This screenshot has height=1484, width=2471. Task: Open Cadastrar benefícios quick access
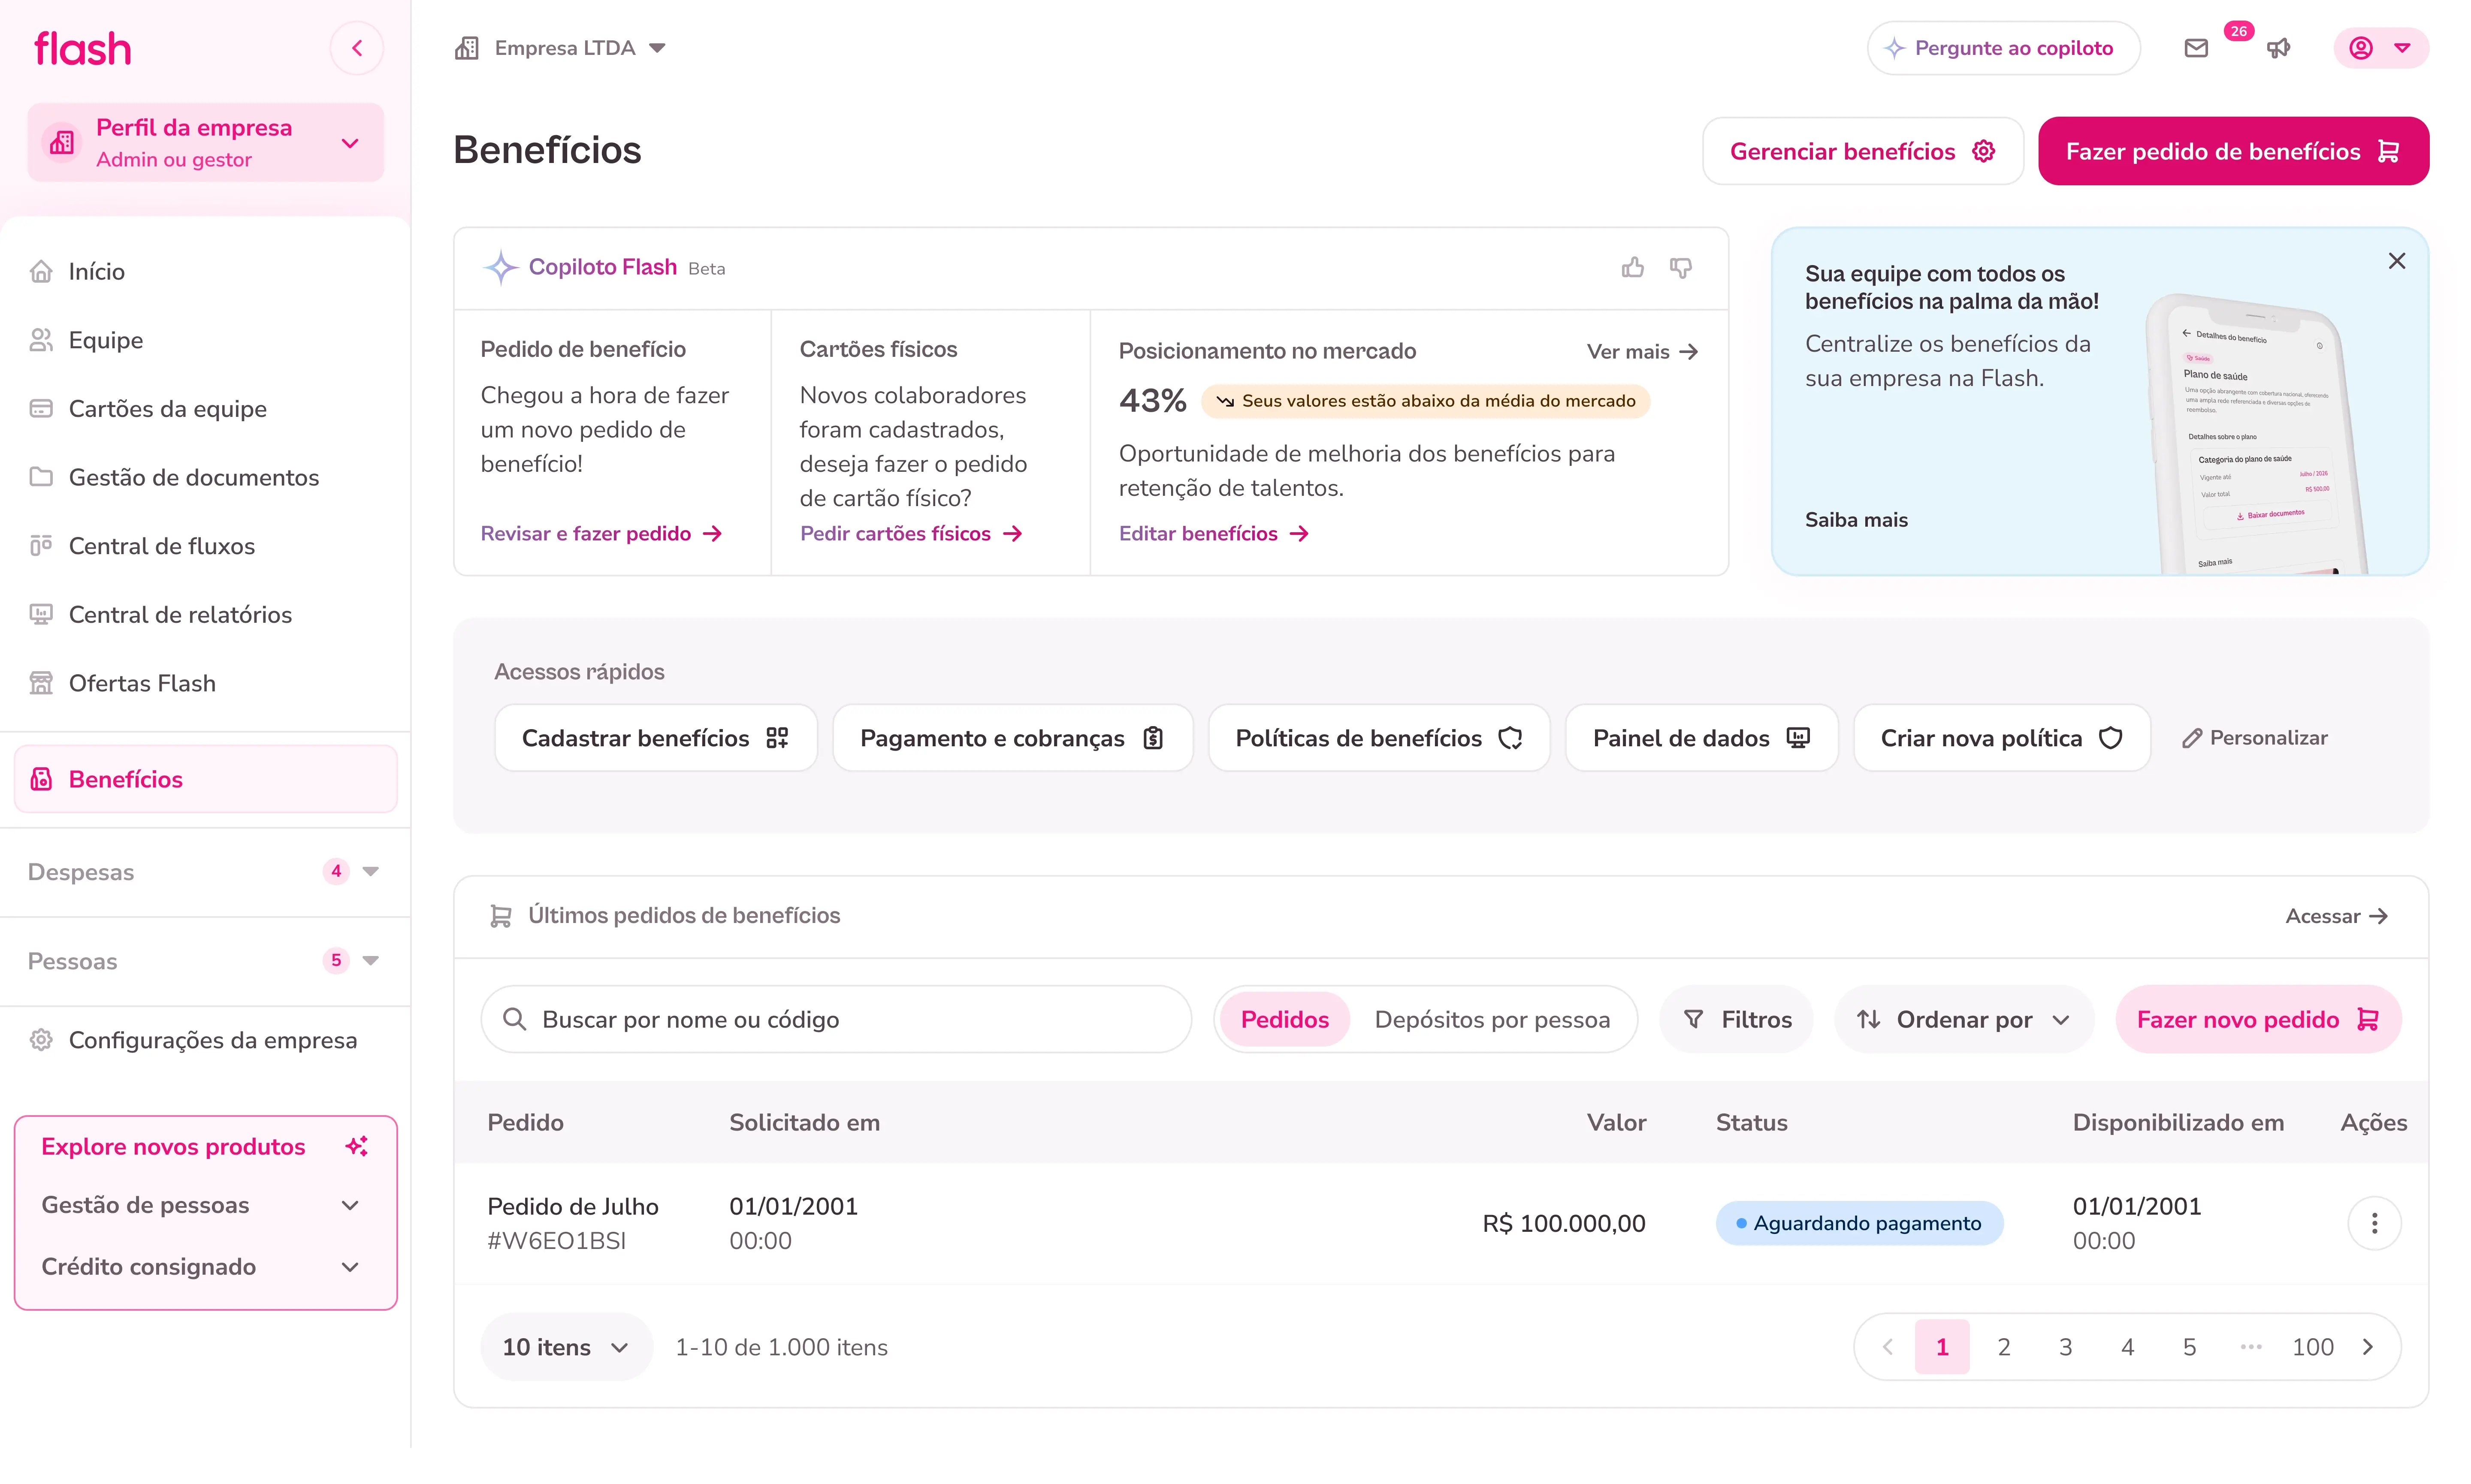click(656, 738)
